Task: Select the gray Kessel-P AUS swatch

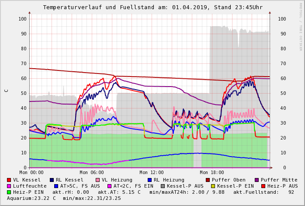Action: (x=163, y=186)
